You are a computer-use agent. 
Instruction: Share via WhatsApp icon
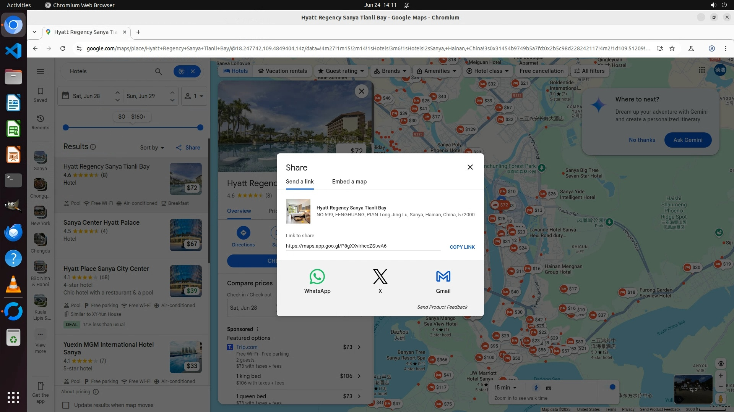coord(317,277)
